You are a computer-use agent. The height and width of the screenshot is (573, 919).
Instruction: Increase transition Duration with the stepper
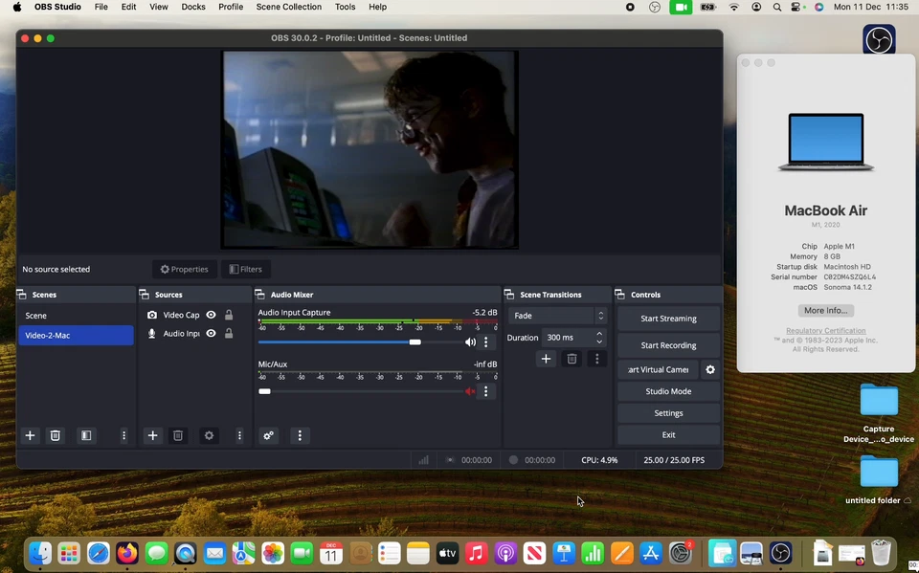599,334
